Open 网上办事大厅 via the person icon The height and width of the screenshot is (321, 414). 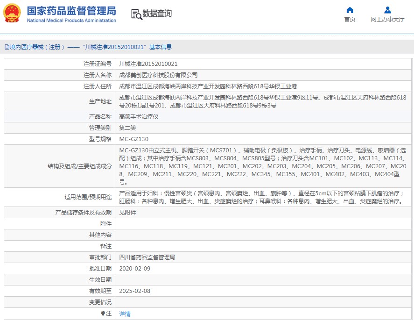coord(387,10)
